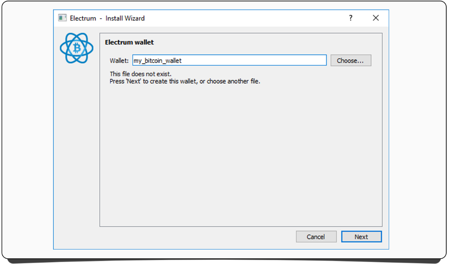Image resolution: width=449 pixels, height=266 pixels.
Task: Click the 'This file does not exist.' message
Action: [x=140, y=74]
